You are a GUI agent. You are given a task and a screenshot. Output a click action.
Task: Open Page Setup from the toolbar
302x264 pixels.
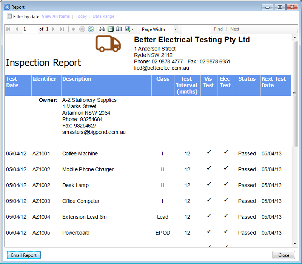(x=119, y=29)
